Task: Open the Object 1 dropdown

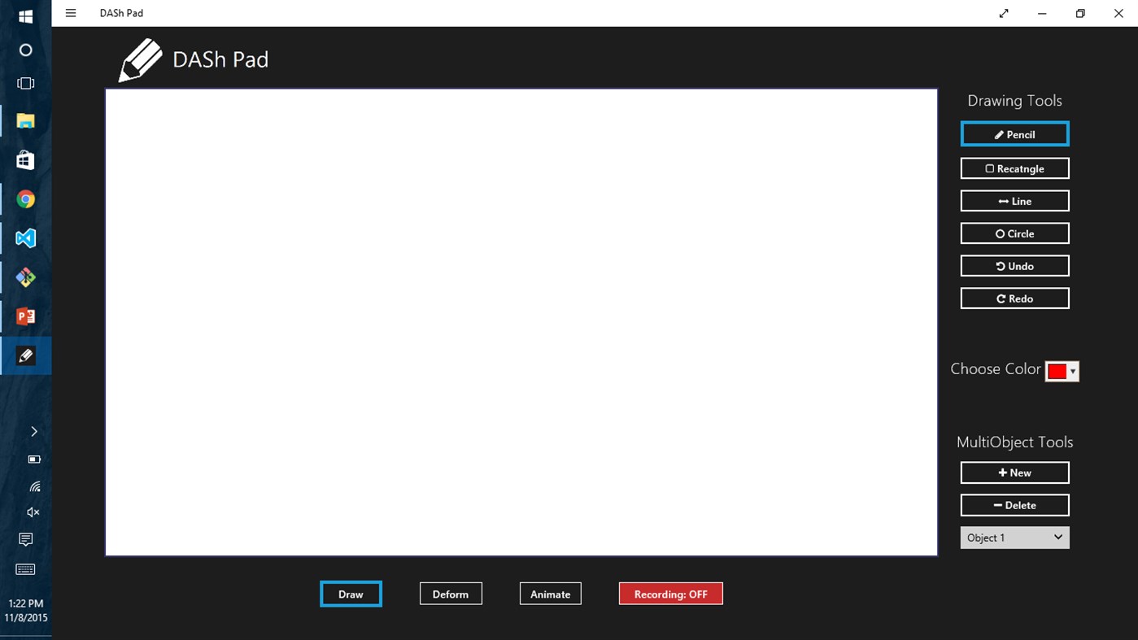Action: pyautogui.click(x=1014, y=537)
